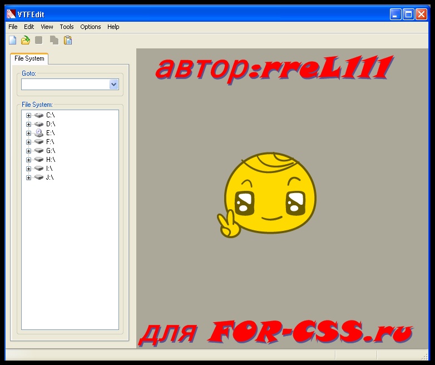Open the Tools menu
435x365 pixels.
click(67, 27)
